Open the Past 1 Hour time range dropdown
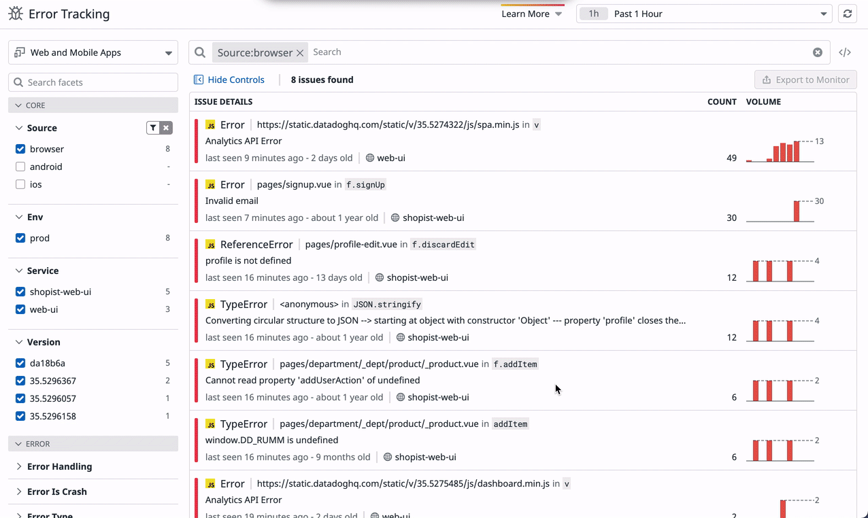 tap(704, 13)
